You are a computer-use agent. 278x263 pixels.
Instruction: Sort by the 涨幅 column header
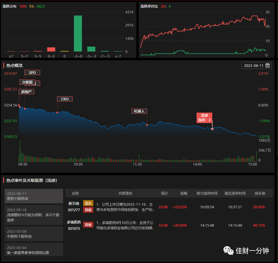pyautogui.click(x=184, y=193)
